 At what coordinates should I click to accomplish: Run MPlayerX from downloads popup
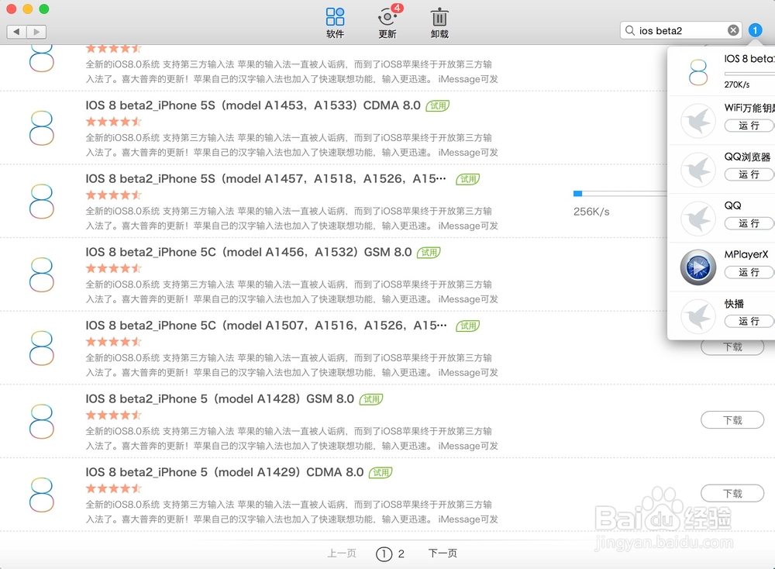pyautogui.click(x=749, y=272)
